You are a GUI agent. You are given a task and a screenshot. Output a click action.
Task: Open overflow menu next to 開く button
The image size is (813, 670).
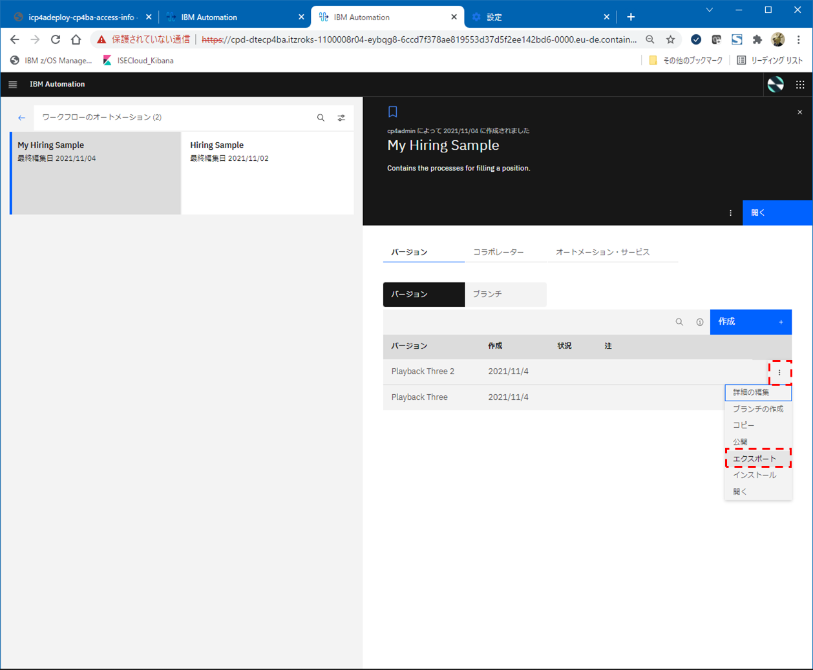click(731, 213)
